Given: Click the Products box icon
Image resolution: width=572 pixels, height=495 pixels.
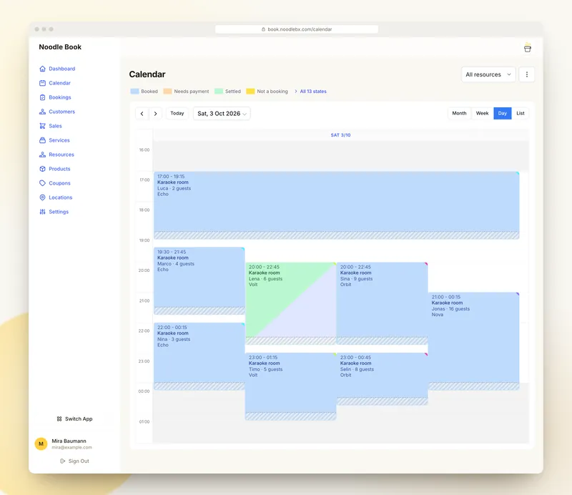Looking at the screenshot, I should click(x=42, y=169).
